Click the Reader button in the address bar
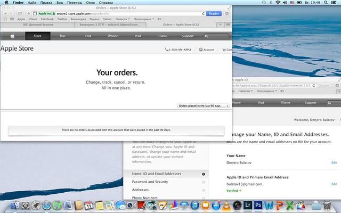The width and height of the screenshot is (341, 213). (x=214, y=13)
